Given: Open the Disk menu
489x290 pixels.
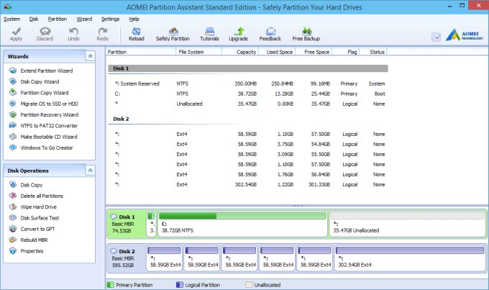Looking at the screenshot, I should click(x=34, y=19).
